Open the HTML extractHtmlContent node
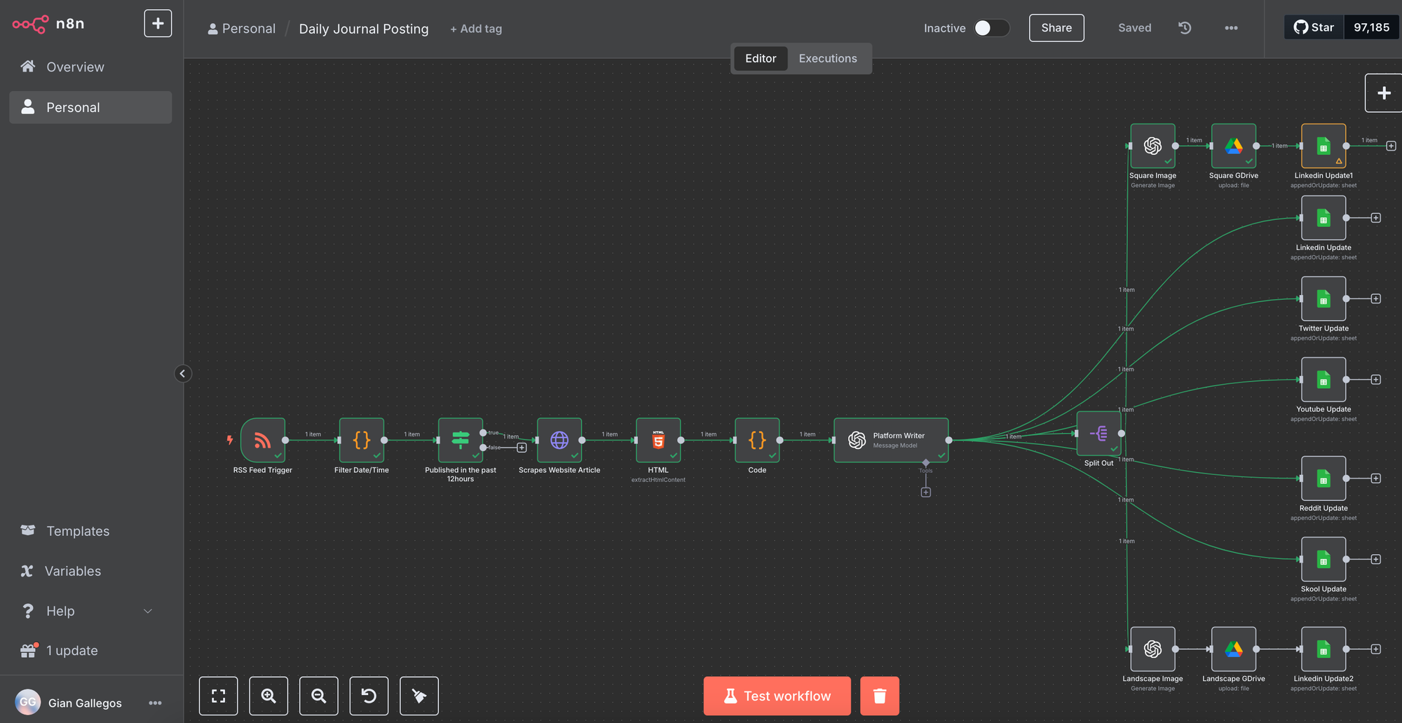 coord(658,440)
